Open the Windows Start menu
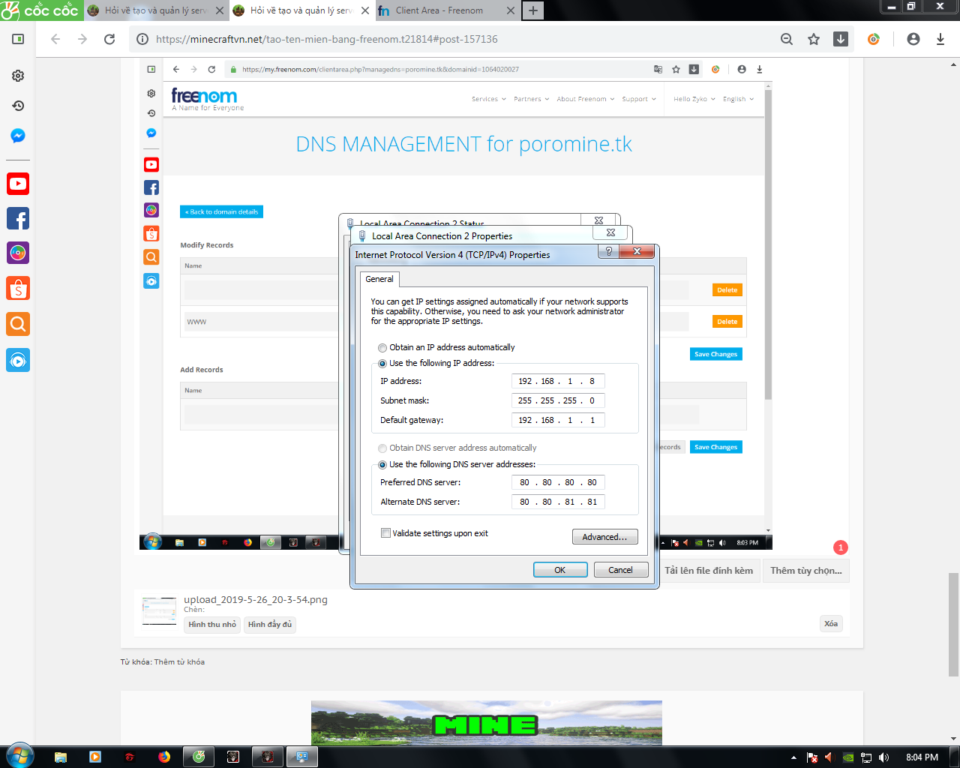The width and height of the screenshot is (960, 768). click(19, 757)
